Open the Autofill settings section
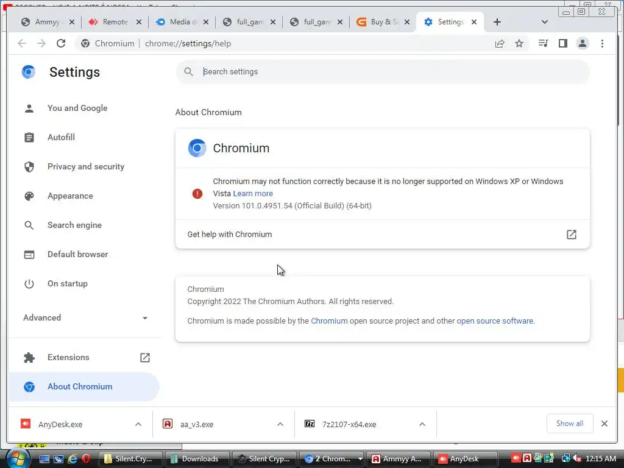 61,137
